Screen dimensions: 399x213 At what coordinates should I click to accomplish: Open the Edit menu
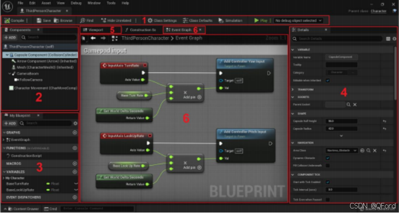tap(32, 3)
